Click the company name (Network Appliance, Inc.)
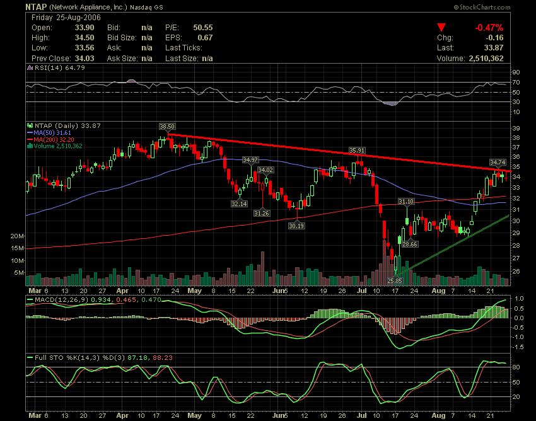This screenshot has width=536, height=421. coord(88,7)
